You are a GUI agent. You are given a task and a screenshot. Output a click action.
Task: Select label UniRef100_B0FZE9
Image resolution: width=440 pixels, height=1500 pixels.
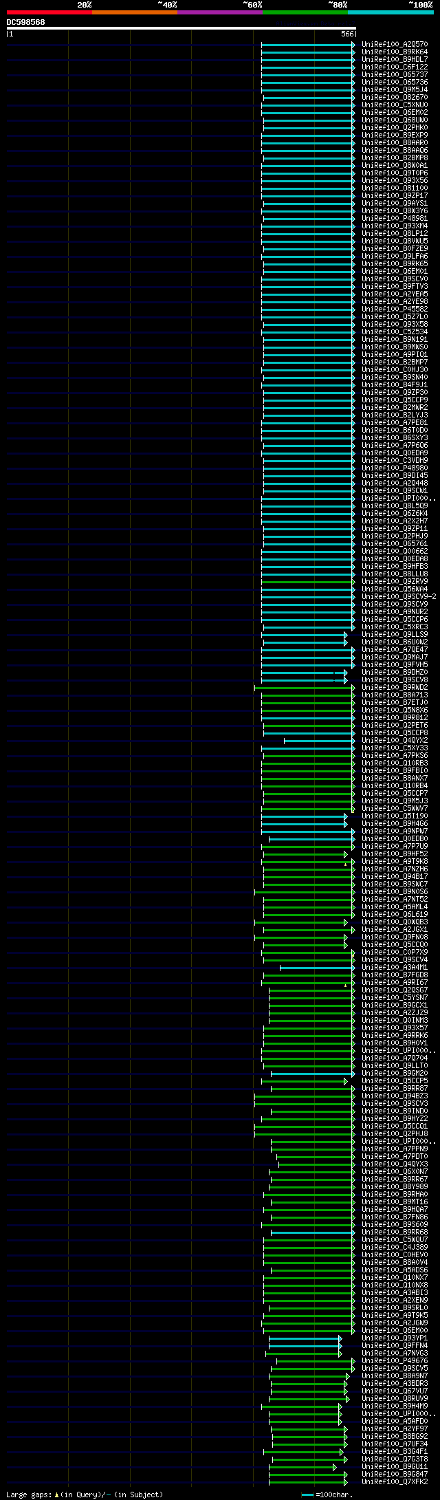click(395, 249)
